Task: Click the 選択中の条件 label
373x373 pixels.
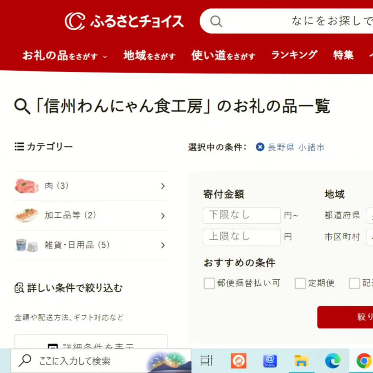Action: 217,147
